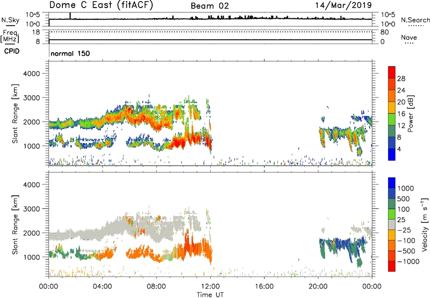Viewport: 430px width, 298px height.
Task: Click the 'Freq. [MHz]' axis label
Action: (x=10, y=36)
